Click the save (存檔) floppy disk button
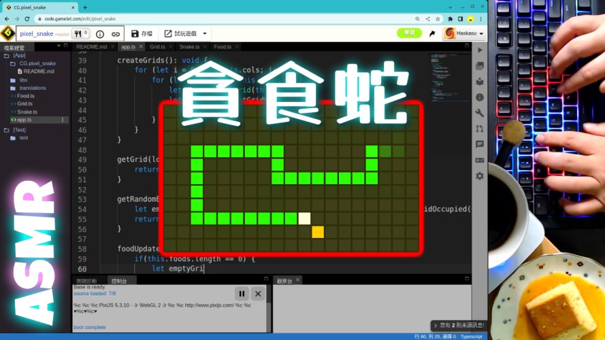 [141, 33]
